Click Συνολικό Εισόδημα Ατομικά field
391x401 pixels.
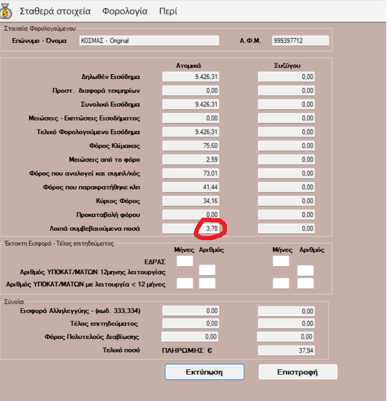point(191,104)
